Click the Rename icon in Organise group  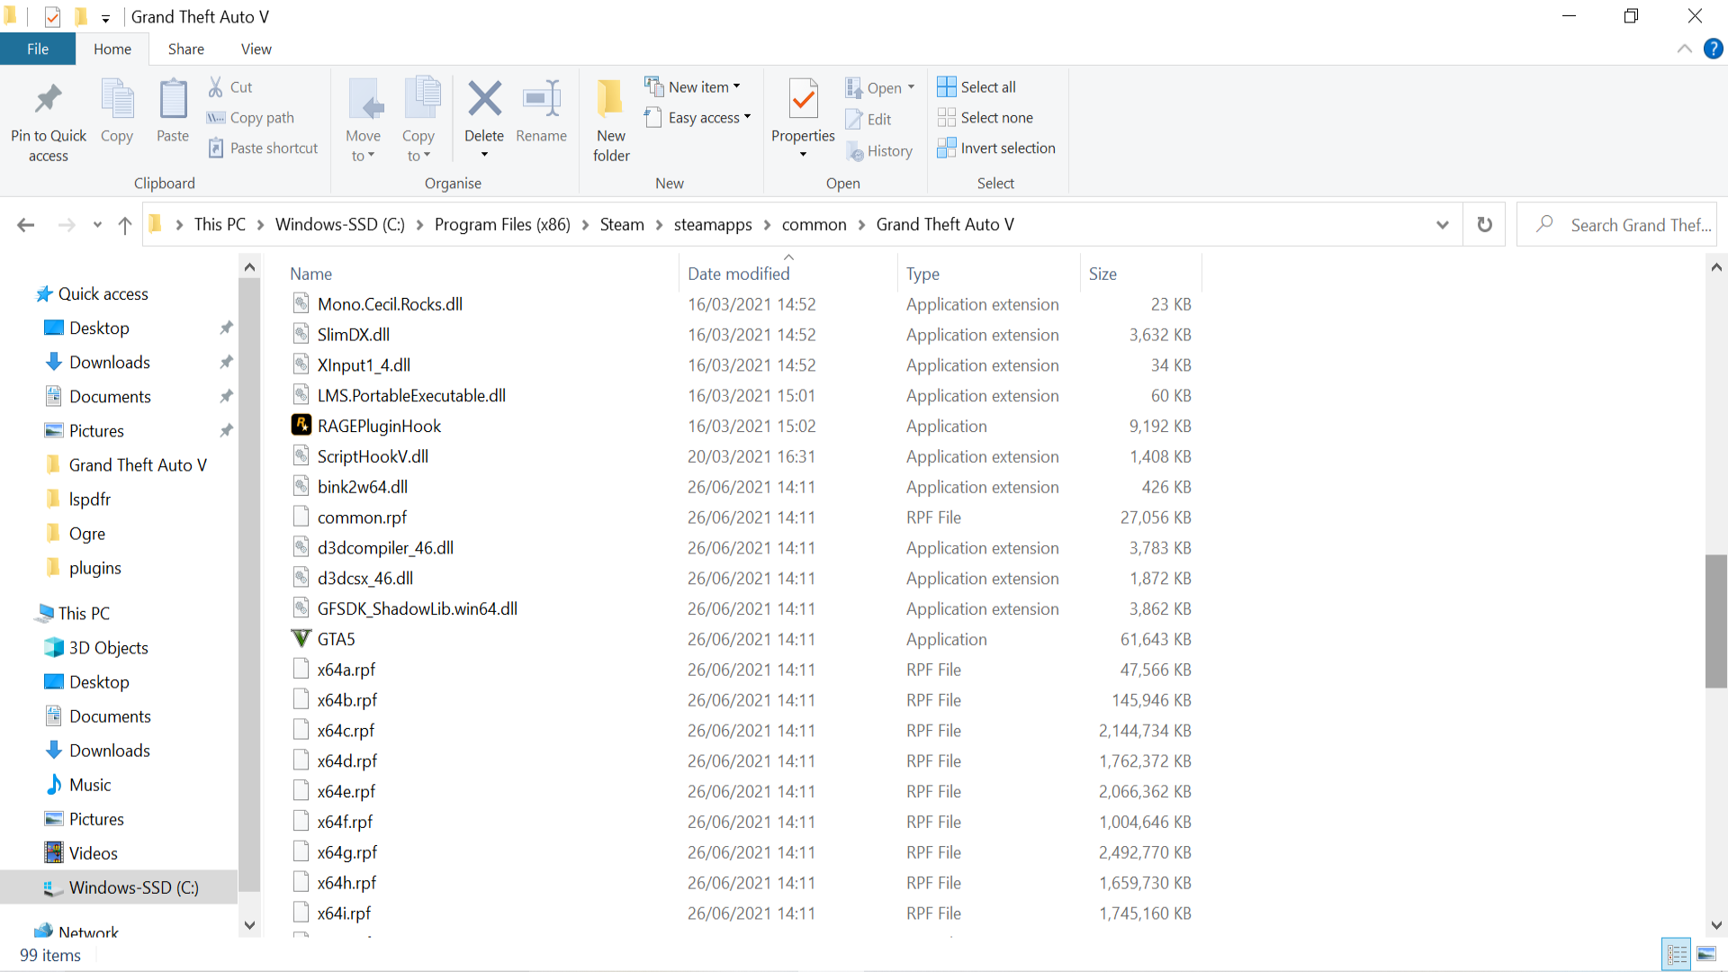542,99
